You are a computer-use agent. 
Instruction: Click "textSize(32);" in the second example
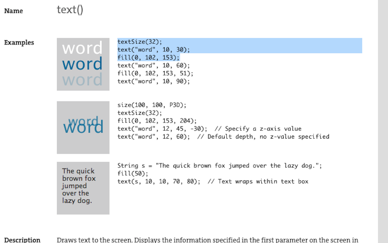point(140,113)
